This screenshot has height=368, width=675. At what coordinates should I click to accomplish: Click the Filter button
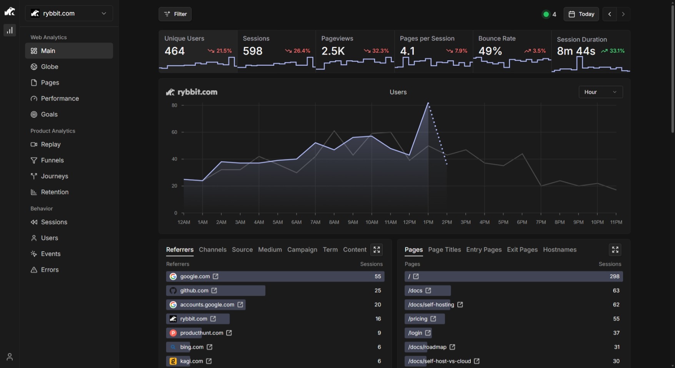pyautogui.click(x=175, y=14)
